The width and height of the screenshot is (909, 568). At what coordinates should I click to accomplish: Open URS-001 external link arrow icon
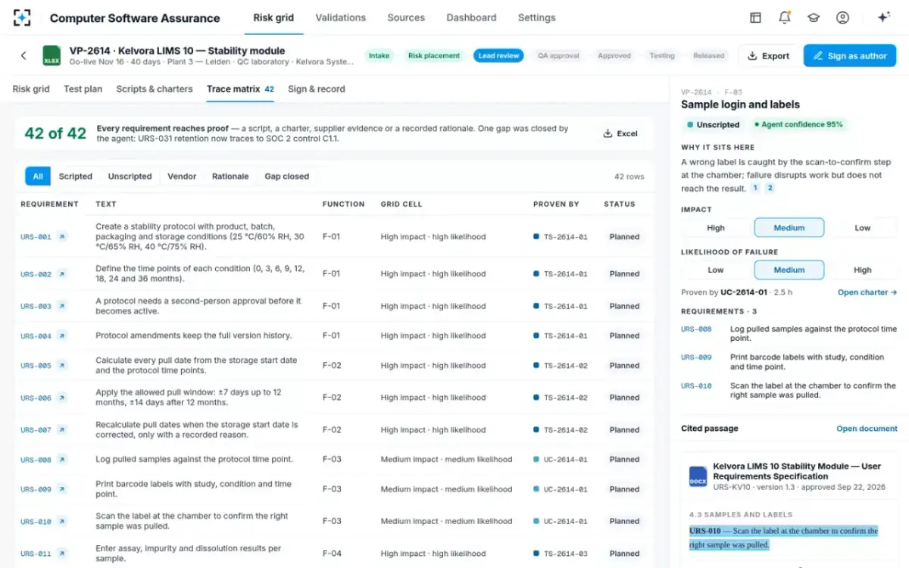[62, 237]
